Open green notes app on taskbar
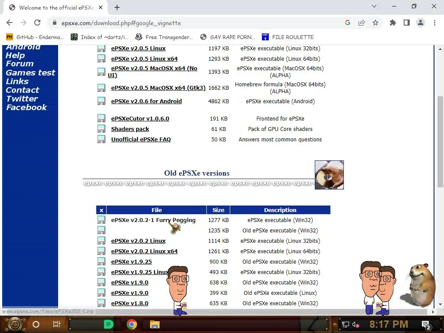Screen dimensions: 444x333 pyautogui.click(x=109, y=324)
